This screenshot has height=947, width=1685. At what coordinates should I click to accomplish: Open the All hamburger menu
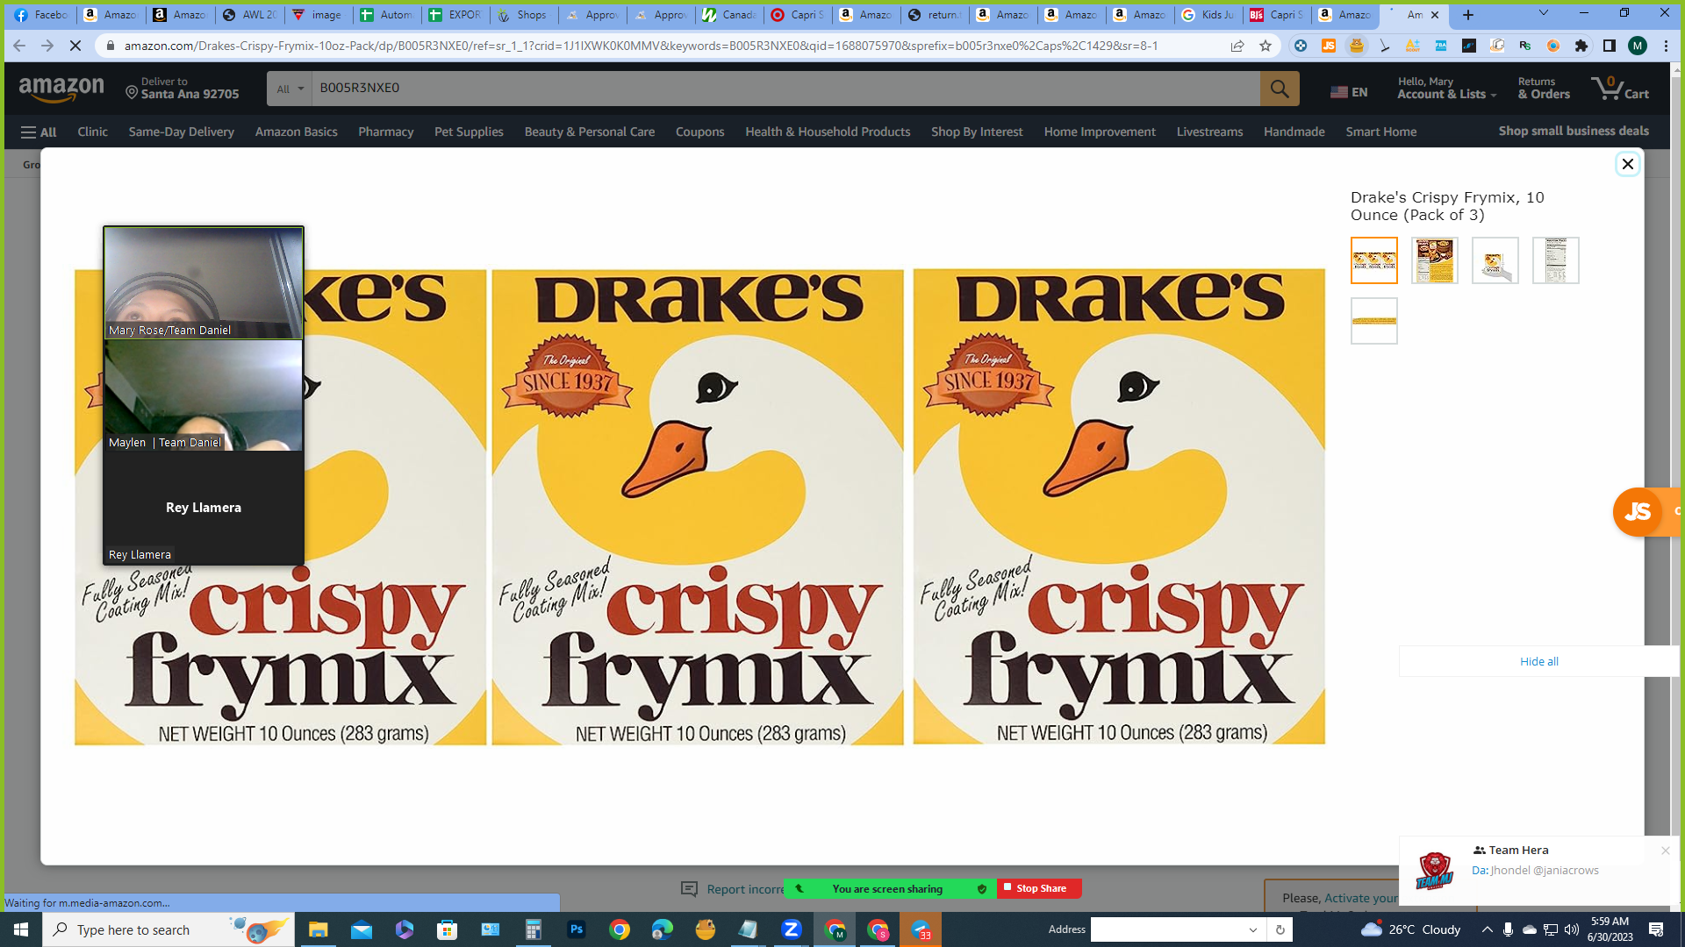39,132
